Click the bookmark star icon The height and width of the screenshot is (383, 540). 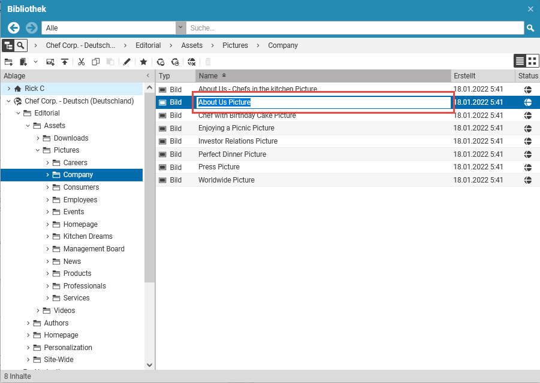[x=143, y=62]
